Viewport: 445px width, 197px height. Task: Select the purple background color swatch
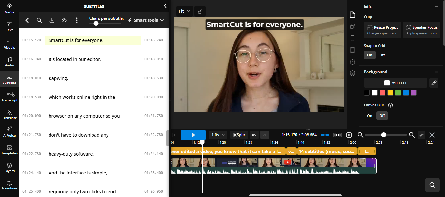[x=413, y=93]
